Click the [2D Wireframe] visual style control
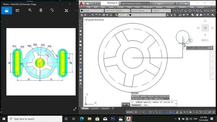This screenshot has width=217, height=122. tap(97, 20)
